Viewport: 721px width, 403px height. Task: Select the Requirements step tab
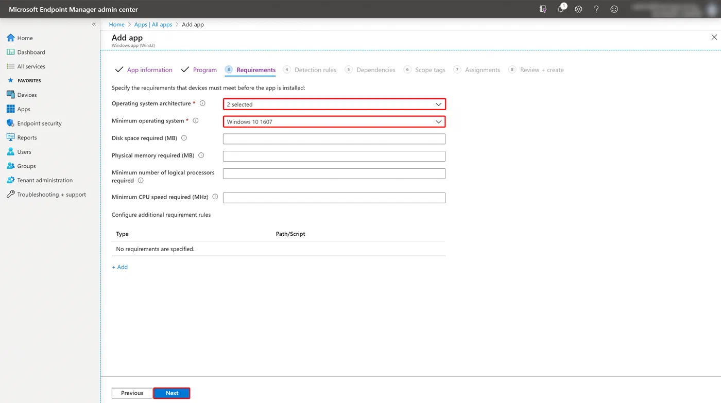pos(250,70)
